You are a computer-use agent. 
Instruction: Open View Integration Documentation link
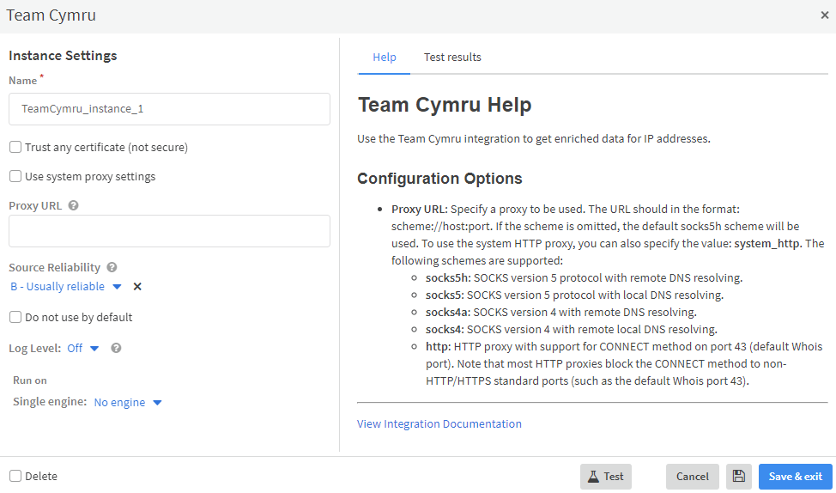point(439,423)
